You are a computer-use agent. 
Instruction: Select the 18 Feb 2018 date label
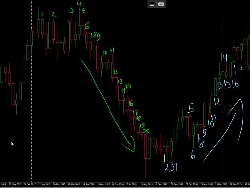point(59,184)
